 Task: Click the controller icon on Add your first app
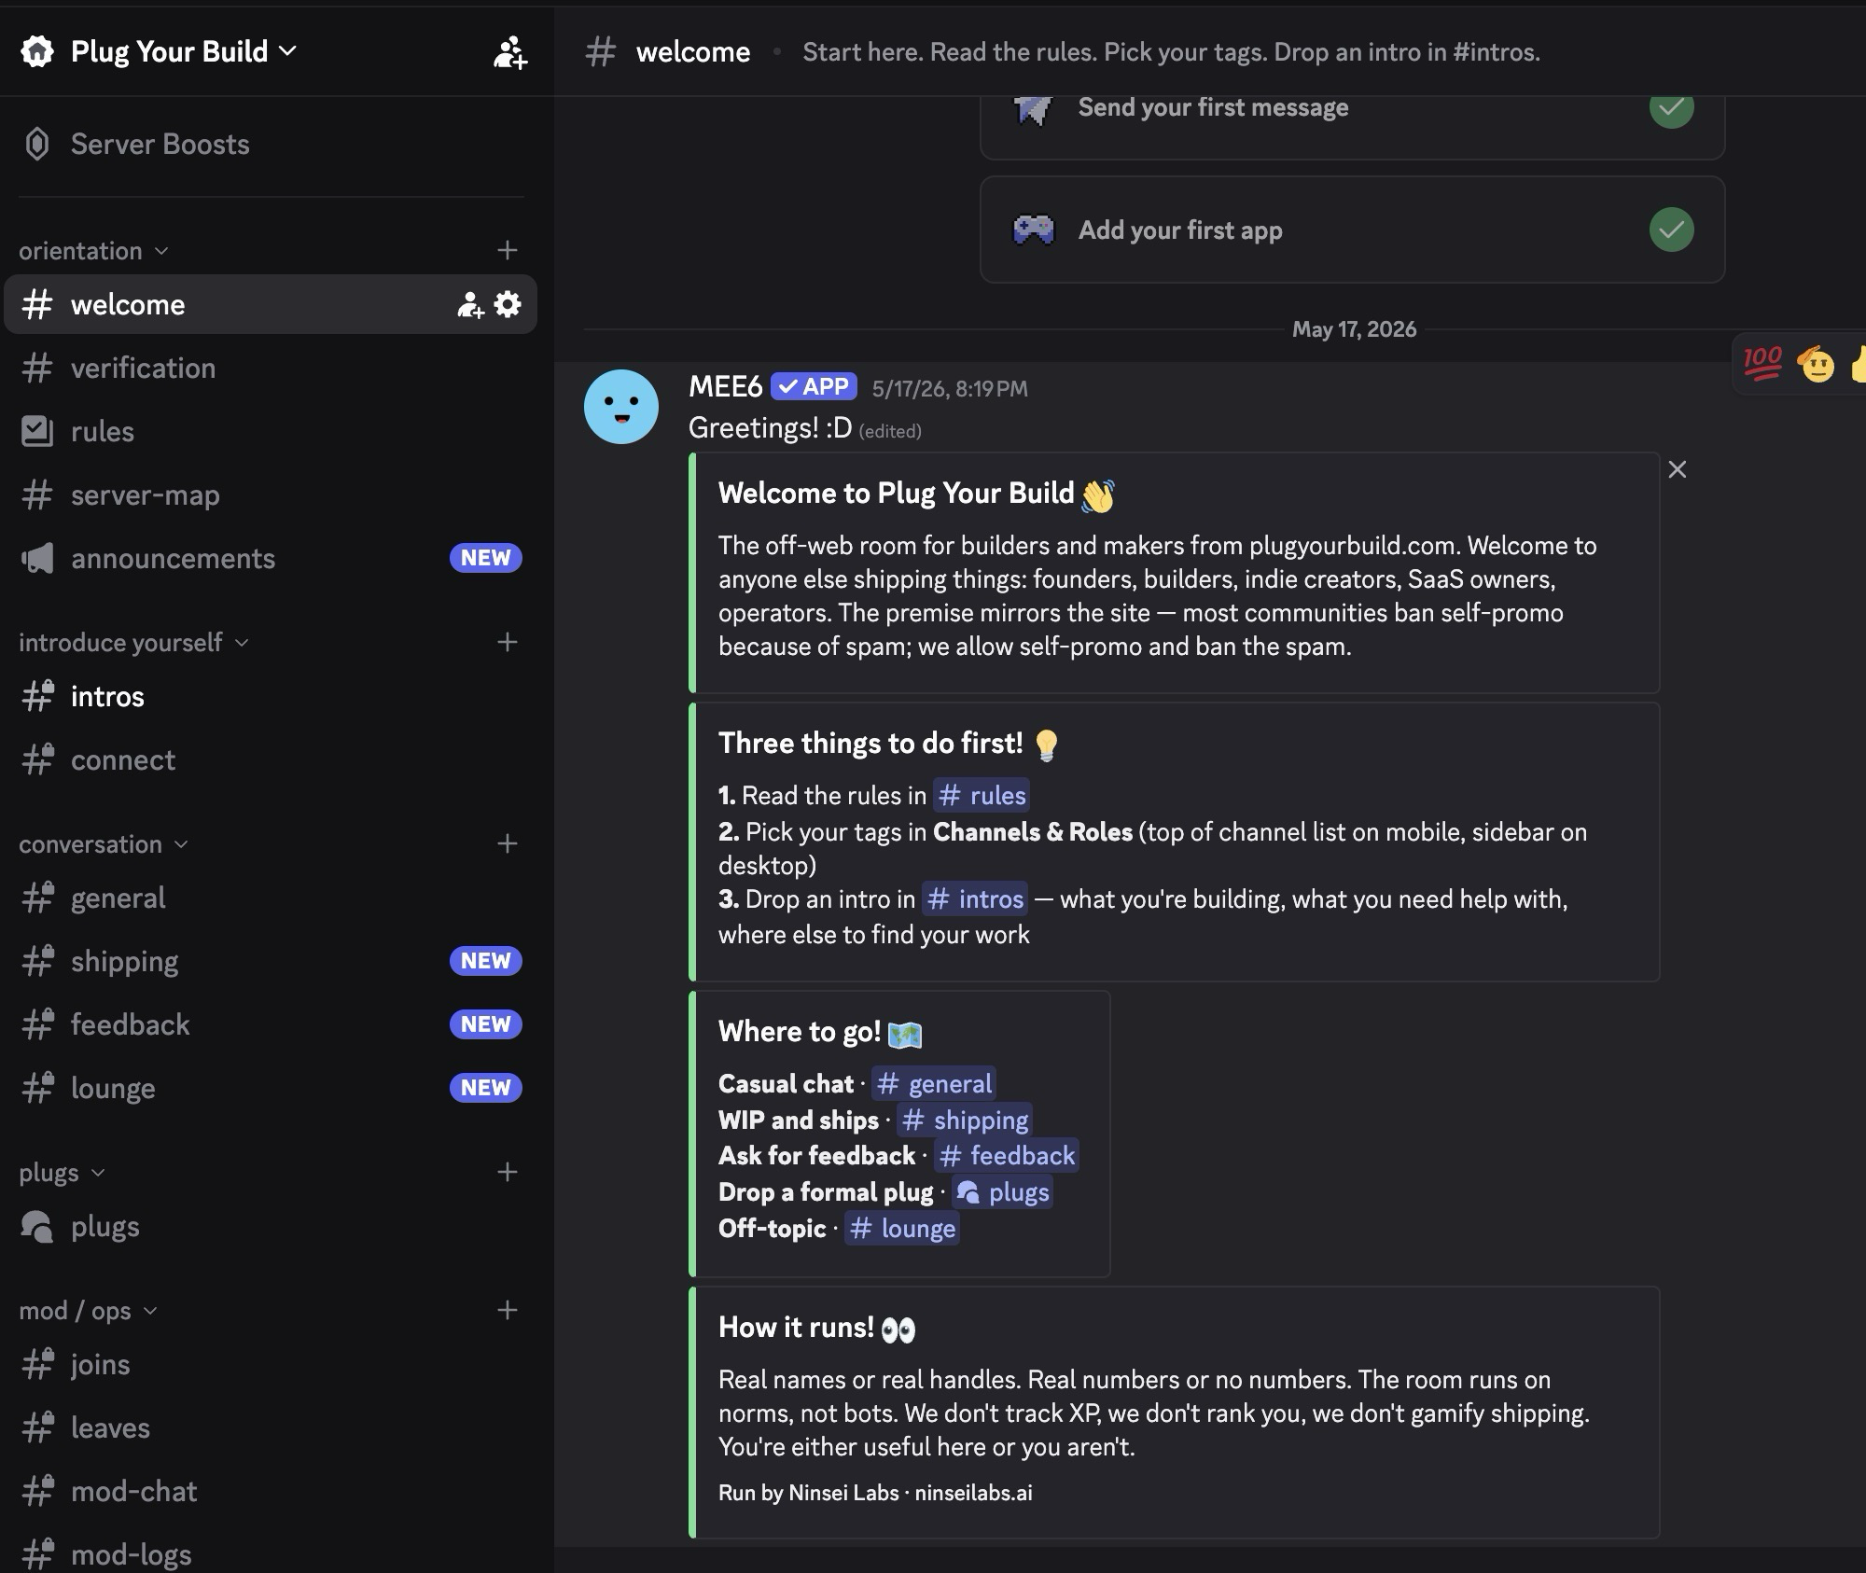(1034, 230)
